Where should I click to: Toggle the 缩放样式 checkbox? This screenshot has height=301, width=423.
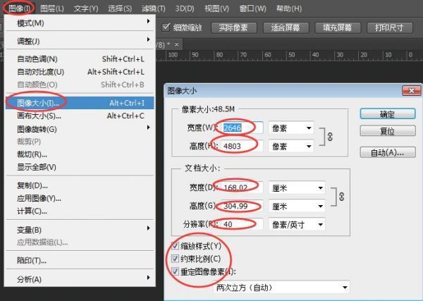[176, 246]
